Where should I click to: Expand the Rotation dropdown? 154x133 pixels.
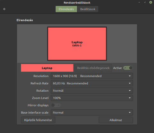click(92, 91)
